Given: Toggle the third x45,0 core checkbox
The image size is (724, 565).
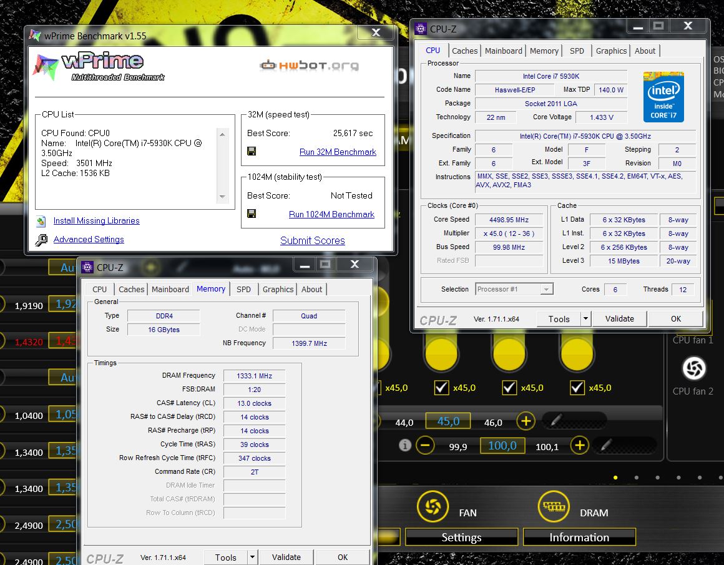Looking at the screenshot, I should 509,388.
